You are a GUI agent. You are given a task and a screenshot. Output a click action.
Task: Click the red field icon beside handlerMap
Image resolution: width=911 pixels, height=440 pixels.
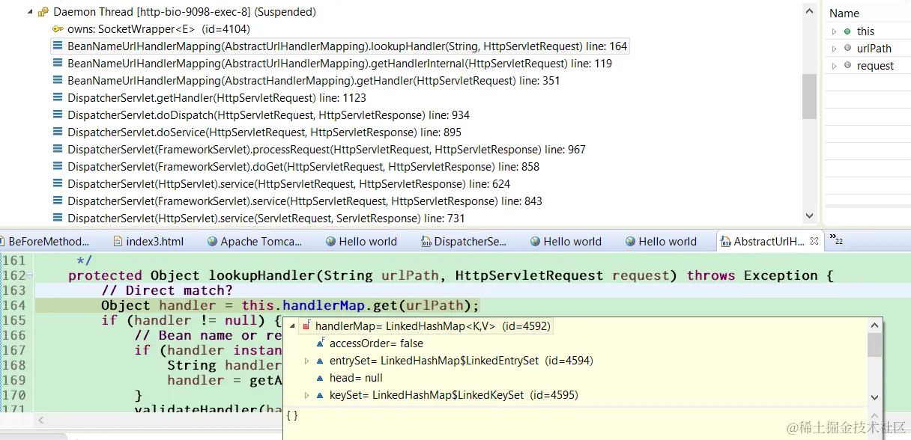(306, 326)
